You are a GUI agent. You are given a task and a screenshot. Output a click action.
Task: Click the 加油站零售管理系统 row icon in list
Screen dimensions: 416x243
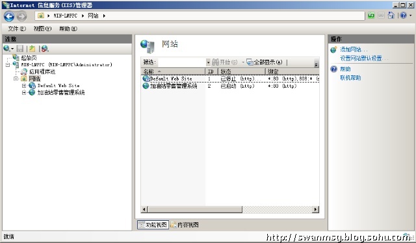(146, 86)
